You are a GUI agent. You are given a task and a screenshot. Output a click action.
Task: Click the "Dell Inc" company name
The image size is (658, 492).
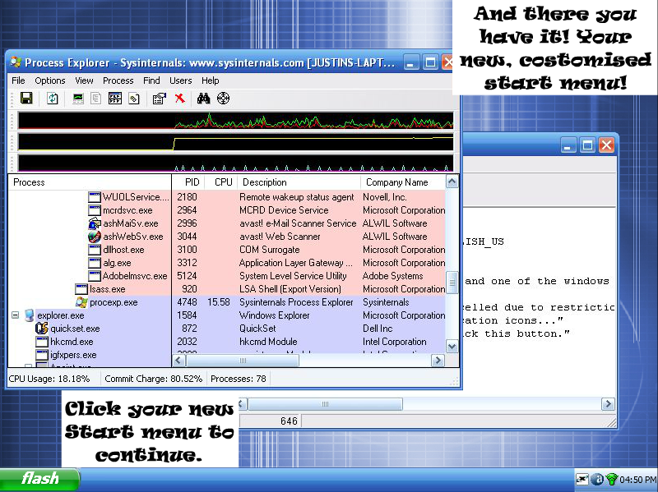(378, 329)
